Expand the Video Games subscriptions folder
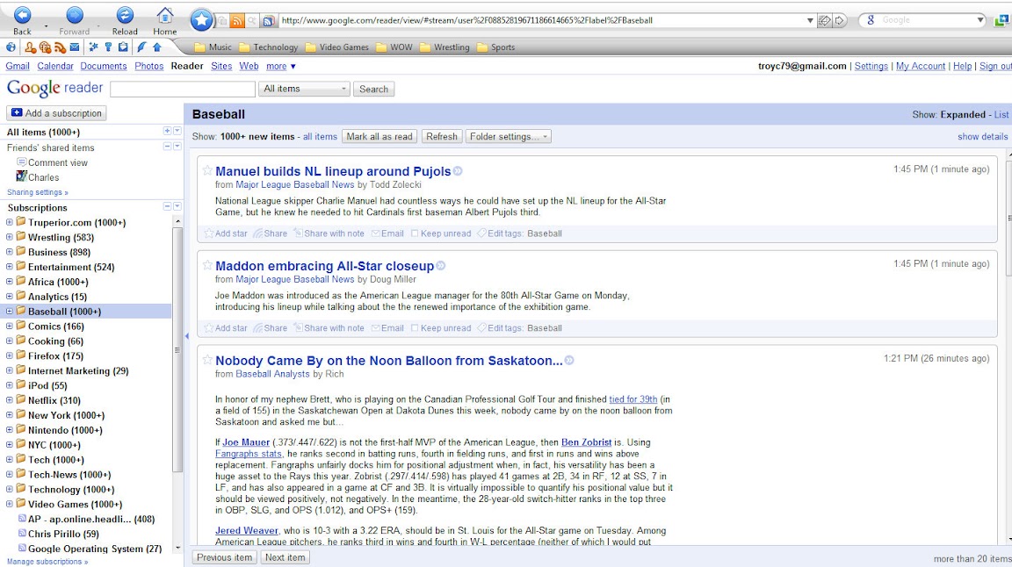The image size is (1012, 567). (9, 504)
